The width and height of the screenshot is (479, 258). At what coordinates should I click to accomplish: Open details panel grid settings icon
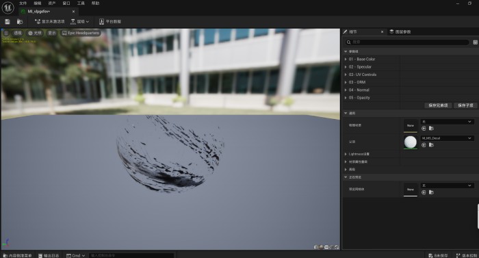pos(476,42)
